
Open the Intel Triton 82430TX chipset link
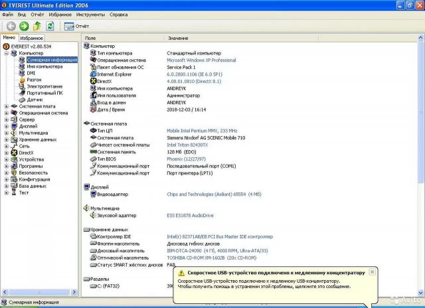[187, 145]
